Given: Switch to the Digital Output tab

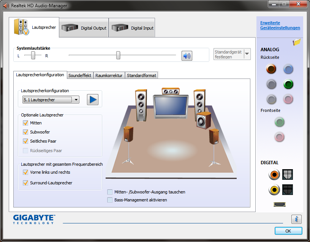Looking at the screenshot, I should 84,28.
